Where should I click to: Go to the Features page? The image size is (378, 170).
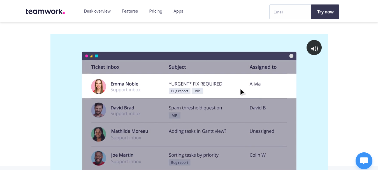click(130, 11)
